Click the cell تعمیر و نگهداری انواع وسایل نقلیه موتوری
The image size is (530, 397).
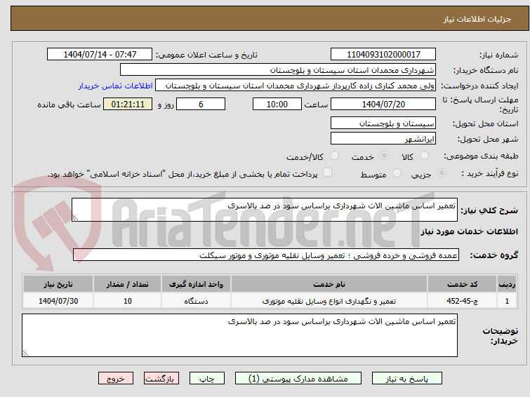[329, 301]
